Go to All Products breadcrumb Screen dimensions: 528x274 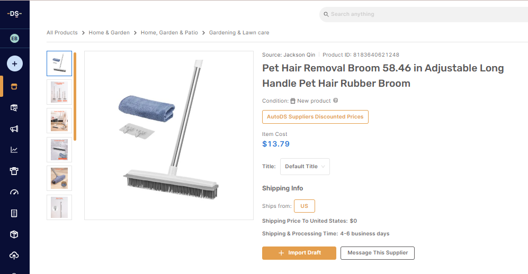click(62, 33)
